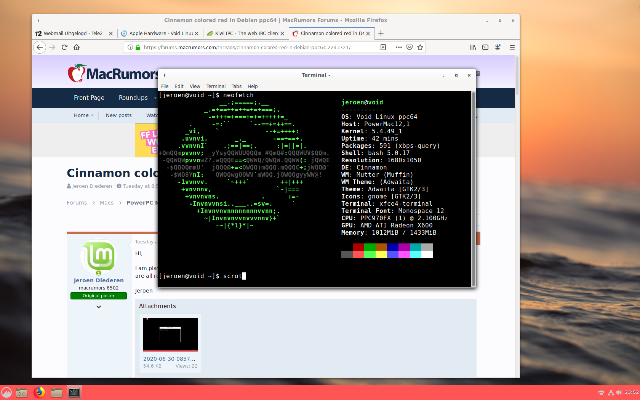Expand user details chevron under Original poster

point(99,307)
